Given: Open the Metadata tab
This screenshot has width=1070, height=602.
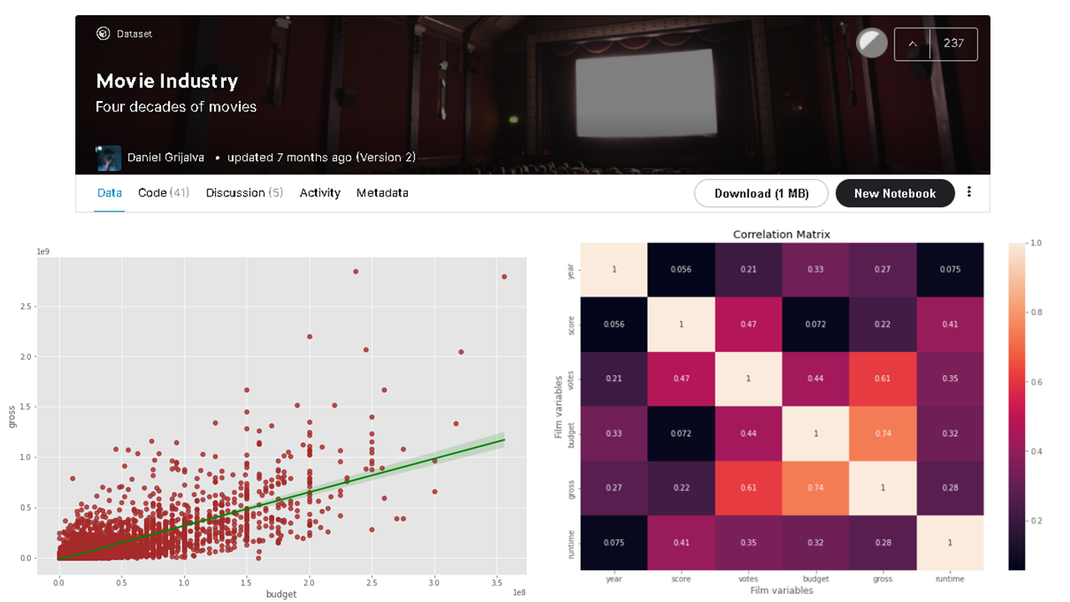Looking at the screenshot, I should pyautogui.click(x=382, y=193).
